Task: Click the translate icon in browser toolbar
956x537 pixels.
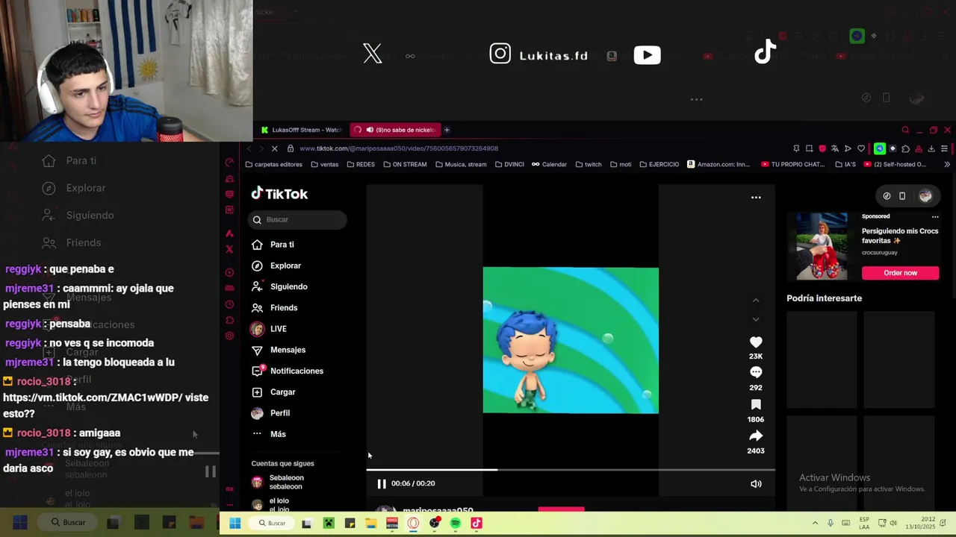Action: 835,148
